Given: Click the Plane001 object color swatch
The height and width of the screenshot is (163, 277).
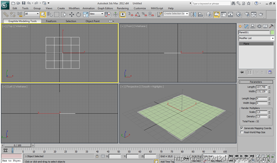Looking at the screenshot, I should (272, 32).
